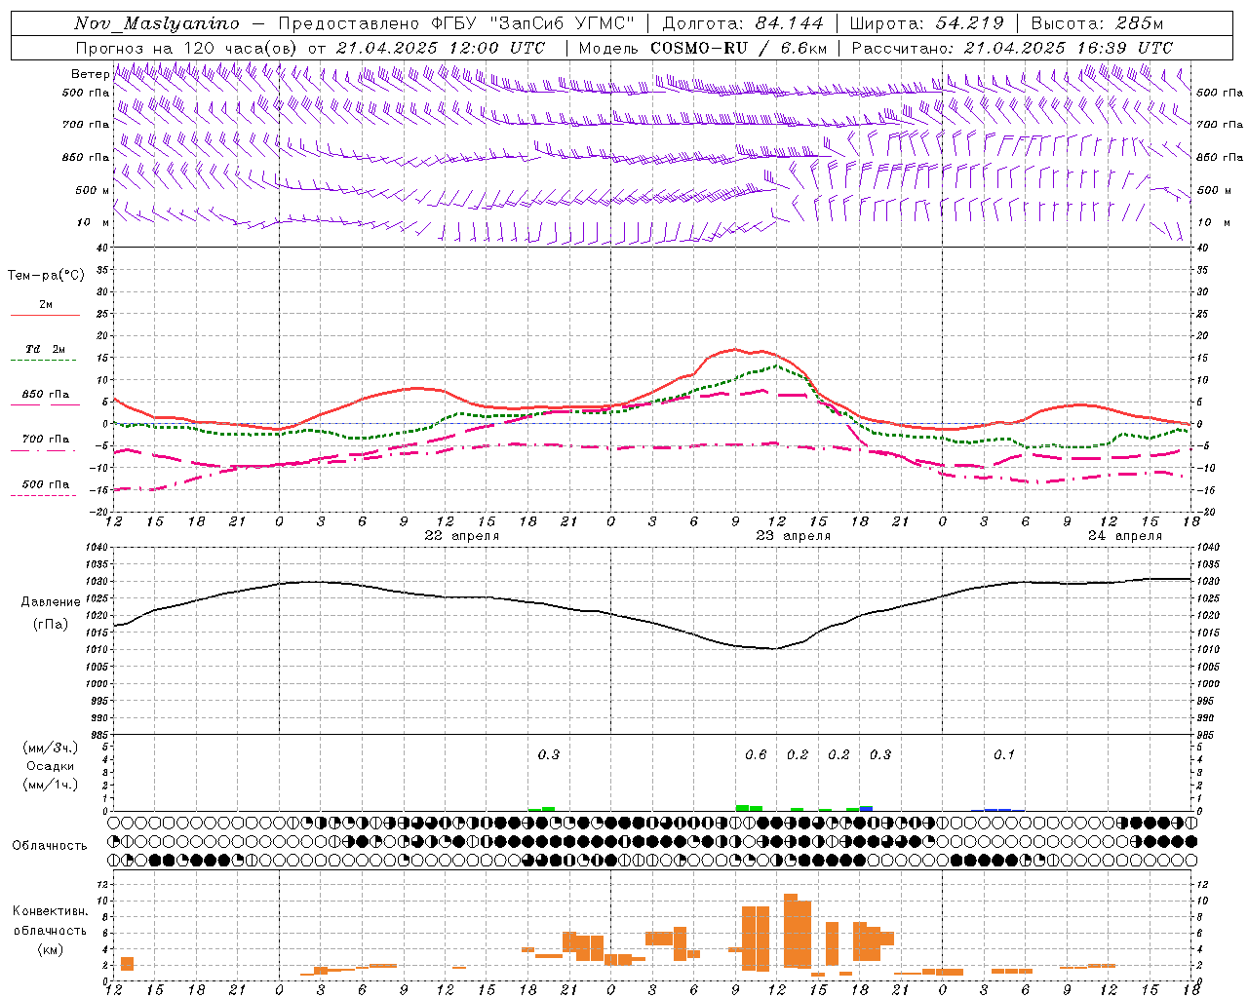The image size is (1248, 998).
Task: Click the Тем-ра(°C) axis label
Action: 46,276
